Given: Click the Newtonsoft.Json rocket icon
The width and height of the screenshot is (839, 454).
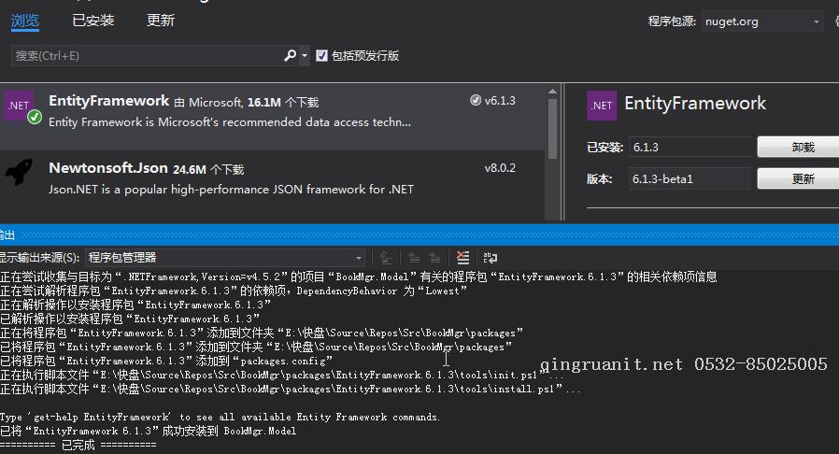Looking at the screenshot, I should 20,174.
